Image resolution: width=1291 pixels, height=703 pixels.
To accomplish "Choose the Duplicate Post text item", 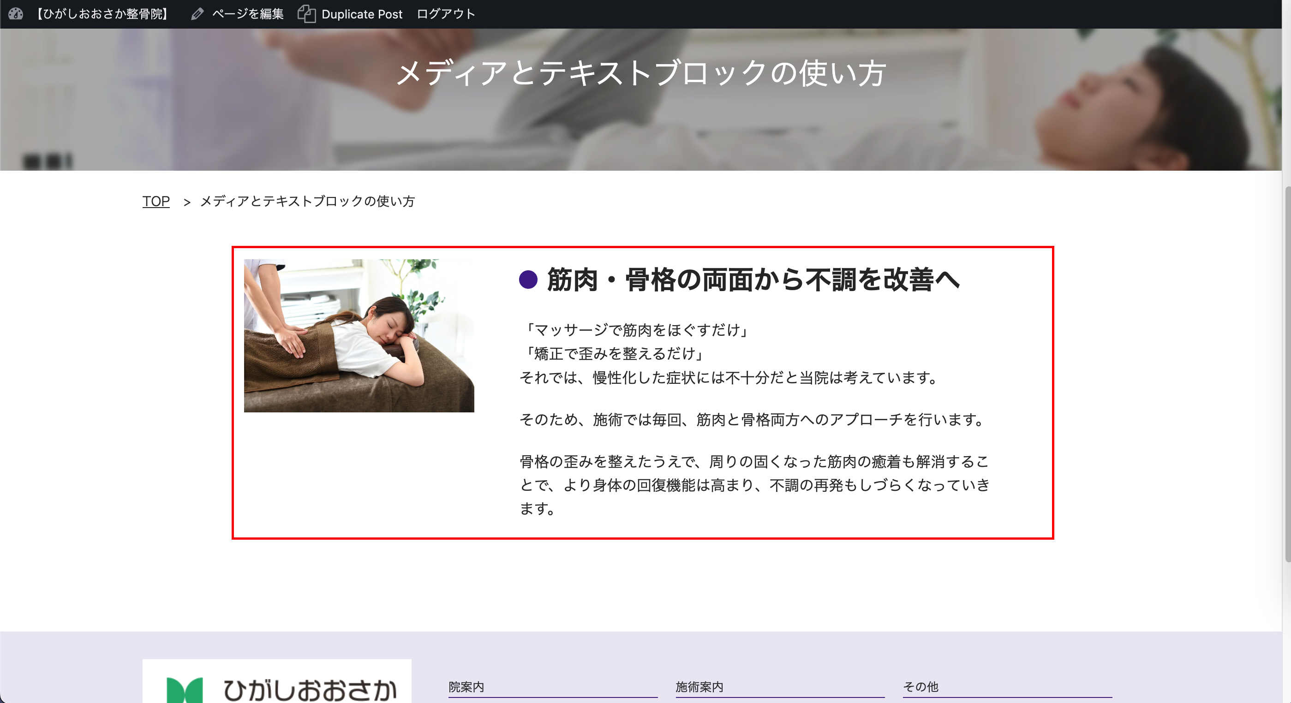I will 362,14.
